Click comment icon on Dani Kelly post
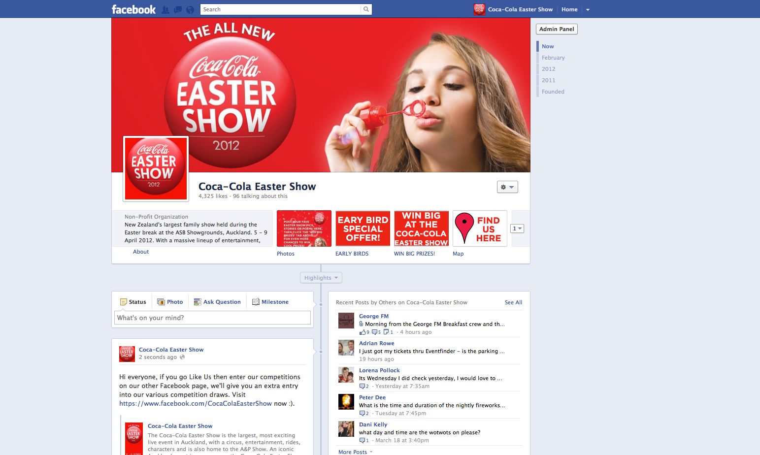The width and height of the screenshot is (760, 455). click(362, 441)
